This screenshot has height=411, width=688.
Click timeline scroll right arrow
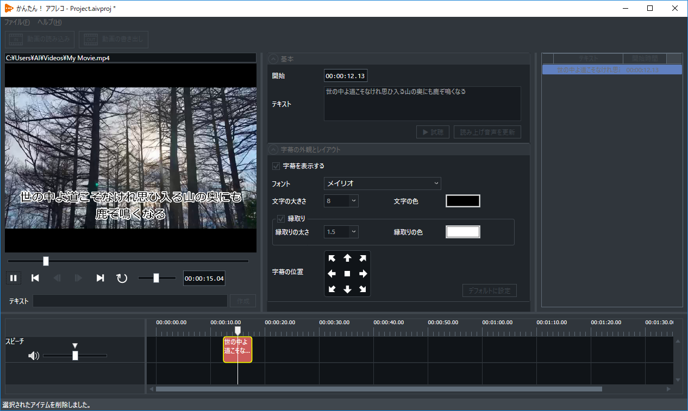(x=668, y=389)
